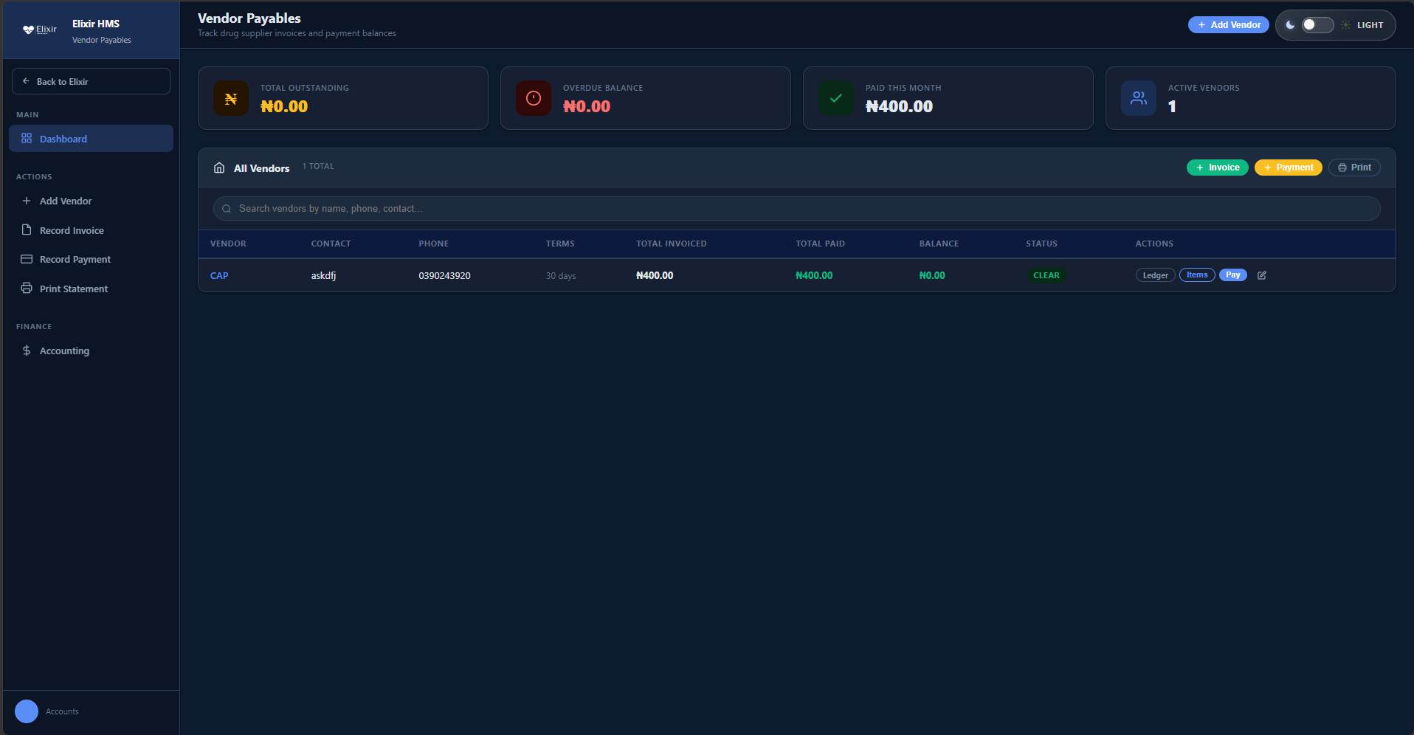Click the Elixir logo in sidebar header
The image size is (1414, 735).
click(39, 30)
